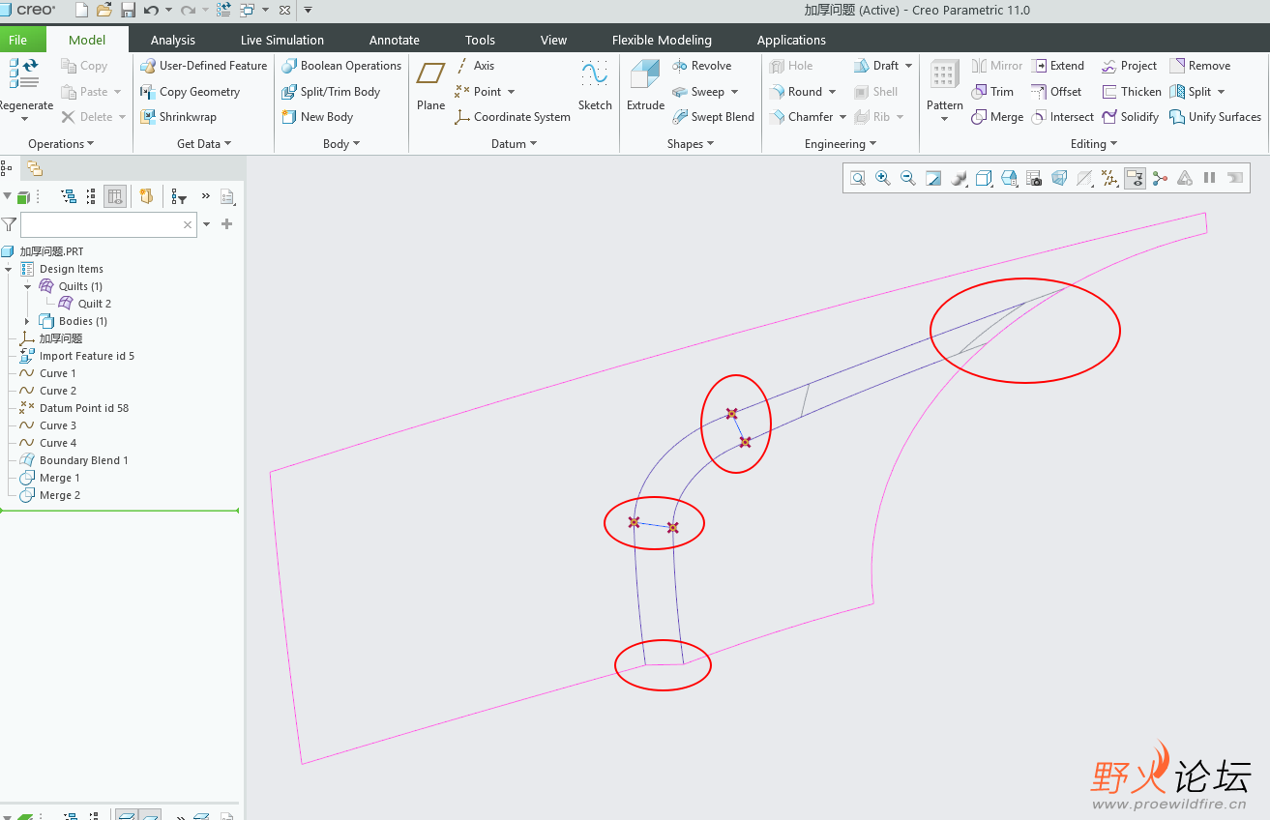Toggle spin center display

coord(1160,178)
